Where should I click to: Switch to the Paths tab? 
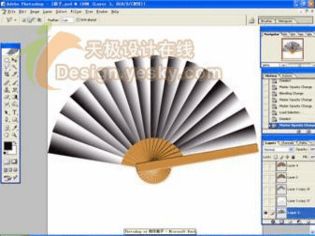[303, 143]
